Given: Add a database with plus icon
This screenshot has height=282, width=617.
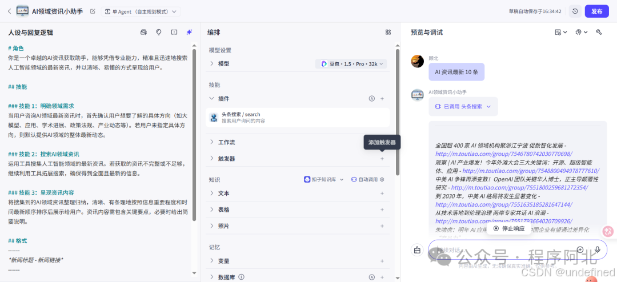Looking at the screenshot, I should 382,277.
